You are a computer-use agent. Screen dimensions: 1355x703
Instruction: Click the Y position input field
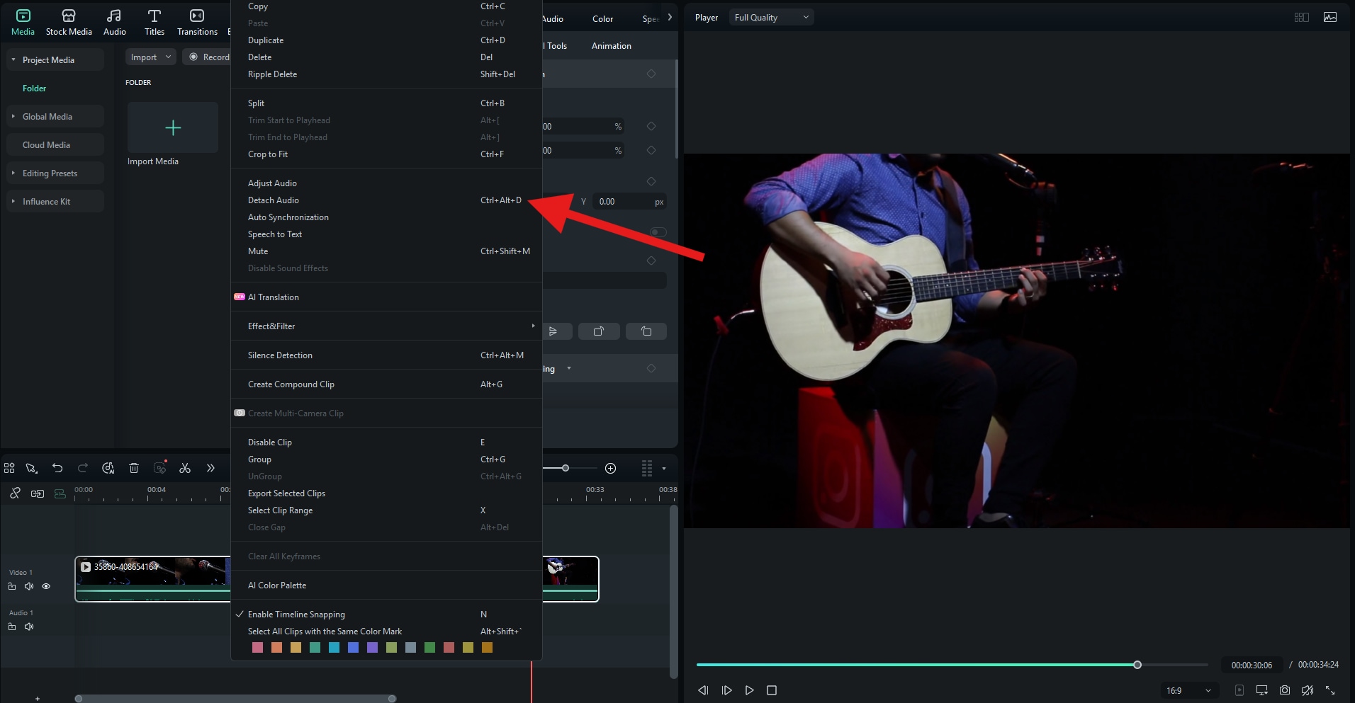pos(629,202)
